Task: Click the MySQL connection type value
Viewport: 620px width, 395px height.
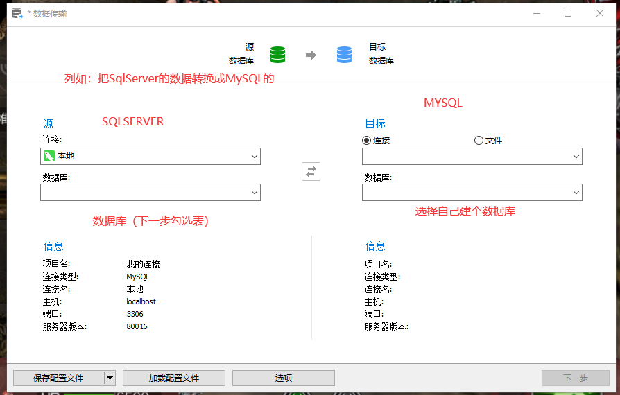Action: point(137,276)
